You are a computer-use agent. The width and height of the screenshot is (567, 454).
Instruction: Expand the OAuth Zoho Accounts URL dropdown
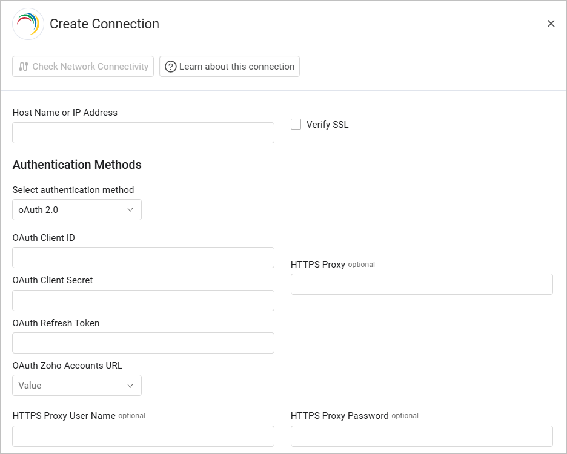[77, 386]
